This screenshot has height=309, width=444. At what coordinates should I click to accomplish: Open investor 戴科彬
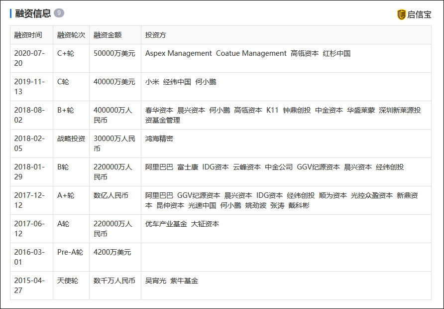click(299, 205)
